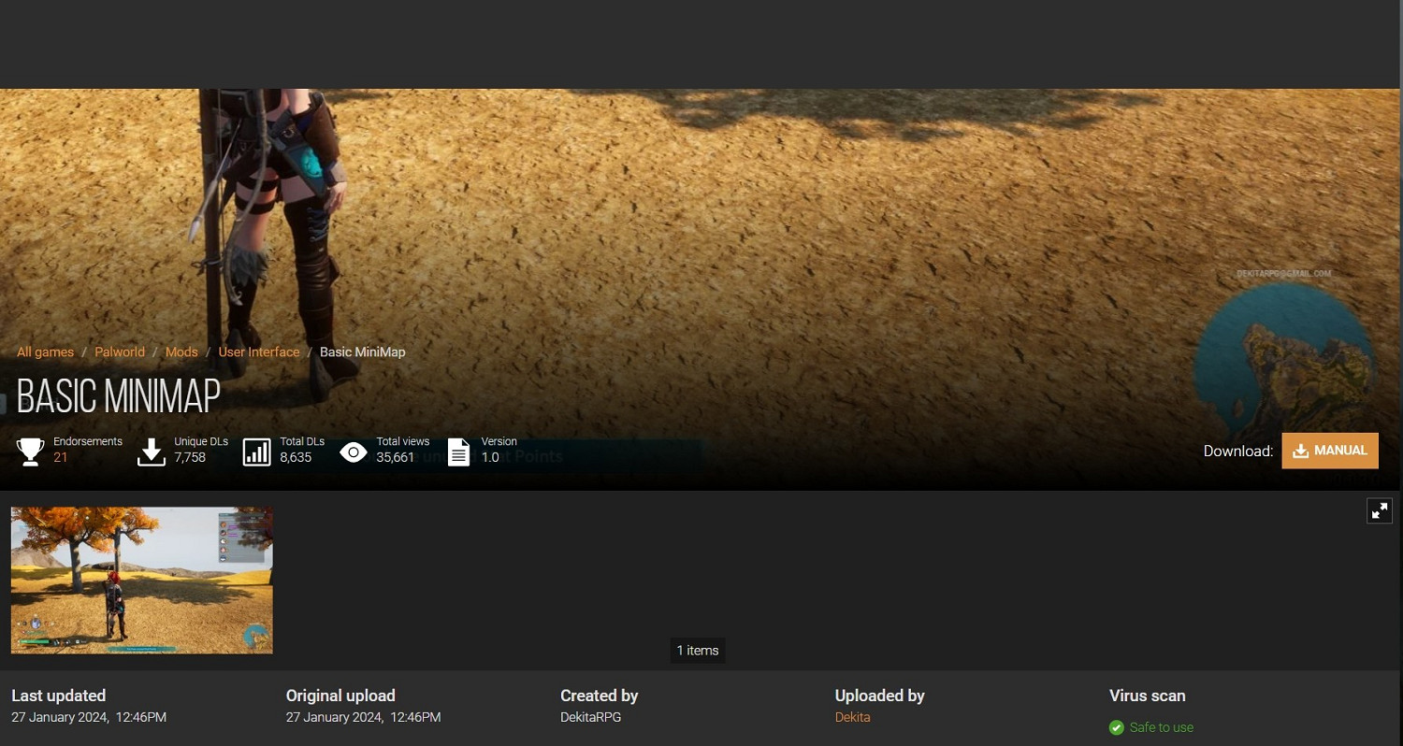
Task: Select the Basic MiniMap breadcrumb item
Action: (362, 352)
